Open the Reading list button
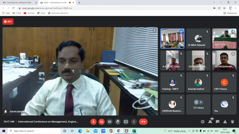The height and width of the screenshot is (134, 239). [x=230, y=13]
